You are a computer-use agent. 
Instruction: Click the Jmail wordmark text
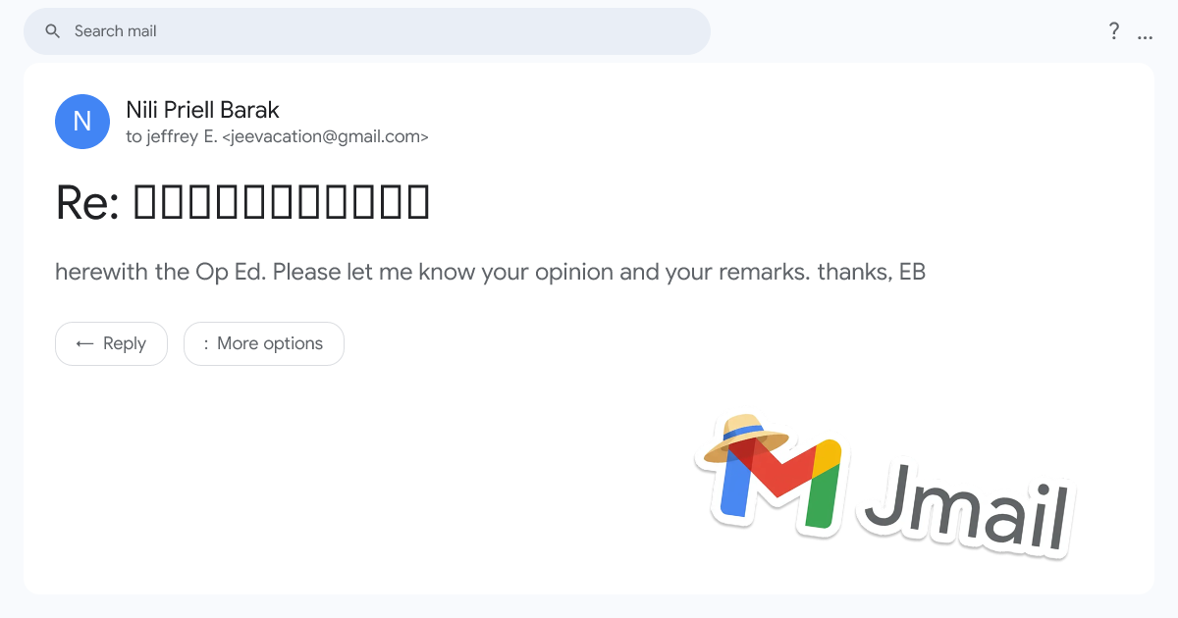coord(967,507)
